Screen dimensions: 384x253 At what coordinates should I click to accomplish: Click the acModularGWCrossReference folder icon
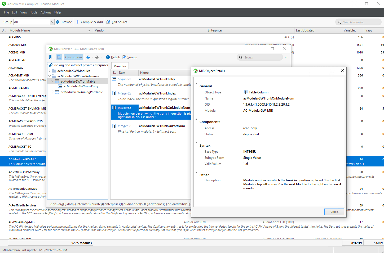[x=54, y=76]
